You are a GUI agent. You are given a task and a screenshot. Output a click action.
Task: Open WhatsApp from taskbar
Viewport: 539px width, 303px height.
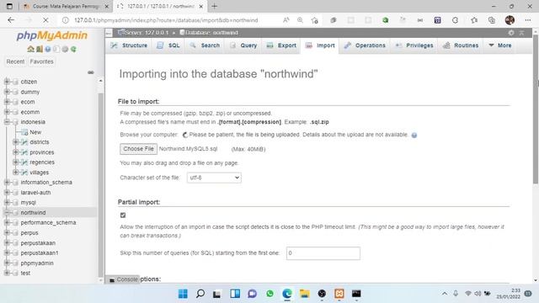(x=269, y=294)
